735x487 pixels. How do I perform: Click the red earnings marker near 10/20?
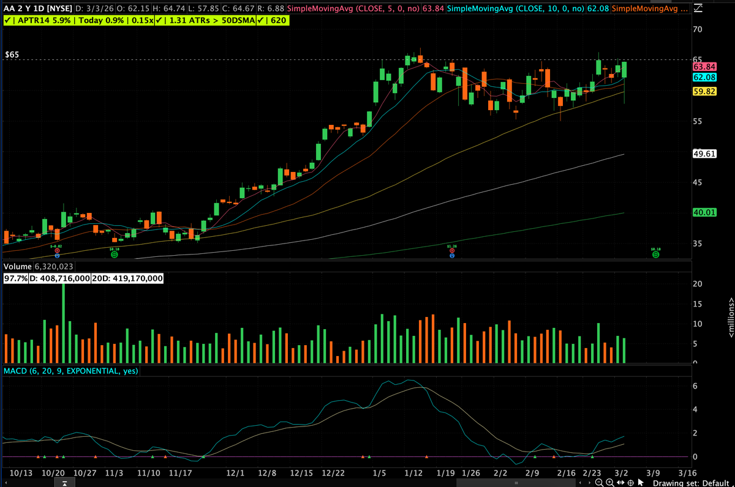click(56, 250)
